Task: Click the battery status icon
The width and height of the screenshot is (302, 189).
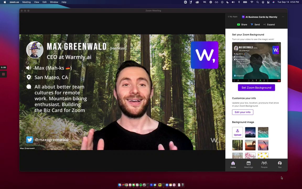Action: pyautogui.click(x=245, y=2)
